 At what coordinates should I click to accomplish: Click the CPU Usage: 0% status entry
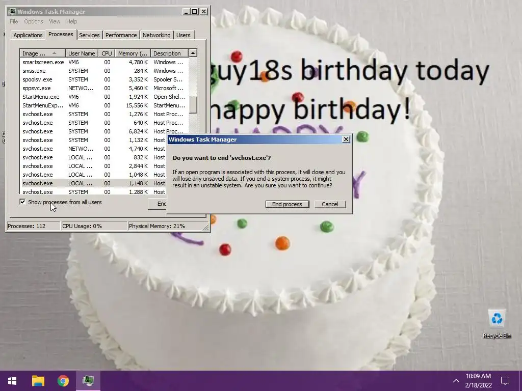coord(94,226)
